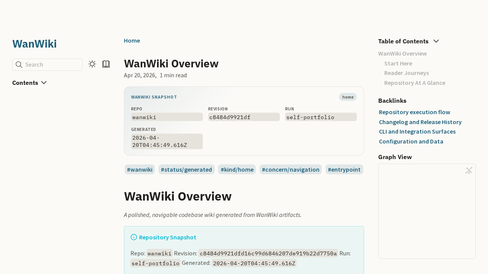Click the Repository Snapshot info icon
This screenshot has width=488, height=274.
click(x=134, y=237)
